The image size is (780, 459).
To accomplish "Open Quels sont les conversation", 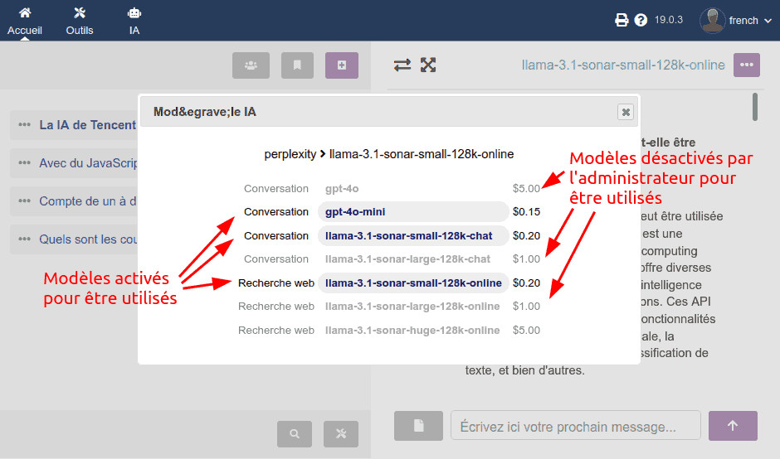I will pyautogui.click(x=88, y=239).
